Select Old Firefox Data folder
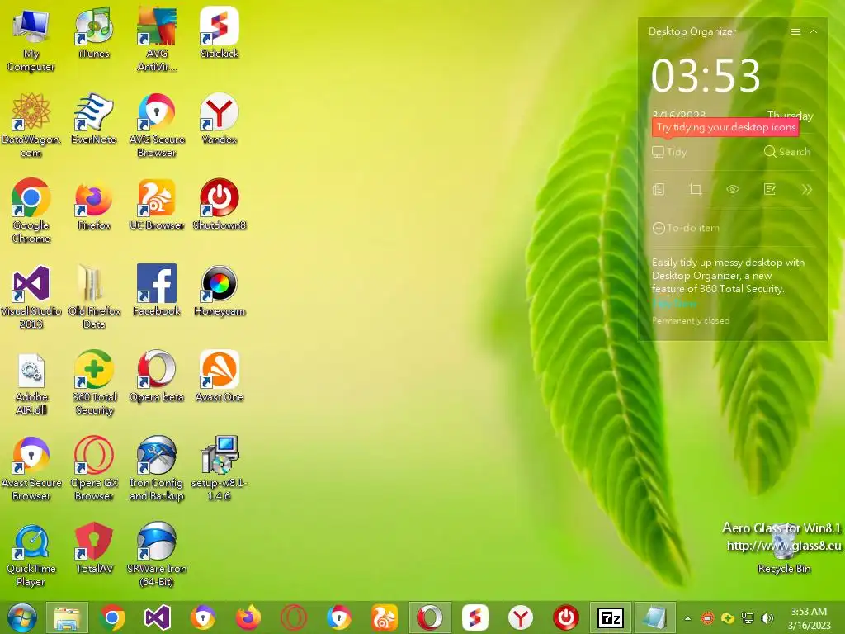The image size is (845, 634). pos(94,296)
